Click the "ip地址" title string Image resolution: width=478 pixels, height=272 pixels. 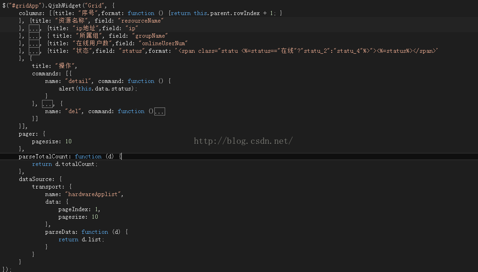tap(85, 28)
